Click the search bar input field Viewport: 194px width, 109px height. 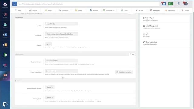[x=88, y=4]
